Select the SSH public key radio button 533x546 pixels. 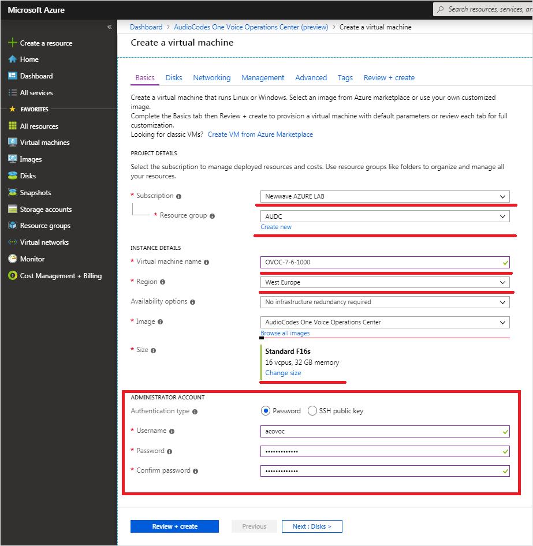312,411
